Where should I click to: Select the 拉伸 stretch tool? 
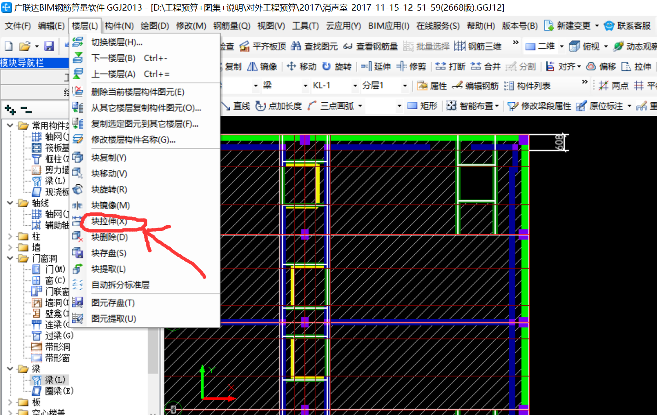click(636, 66)
